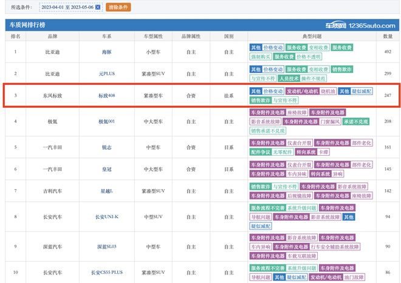Open the 车质网 12365auto.com logo
The height and width of the screenshot is (283, 401).
click(x=360, y=25)
